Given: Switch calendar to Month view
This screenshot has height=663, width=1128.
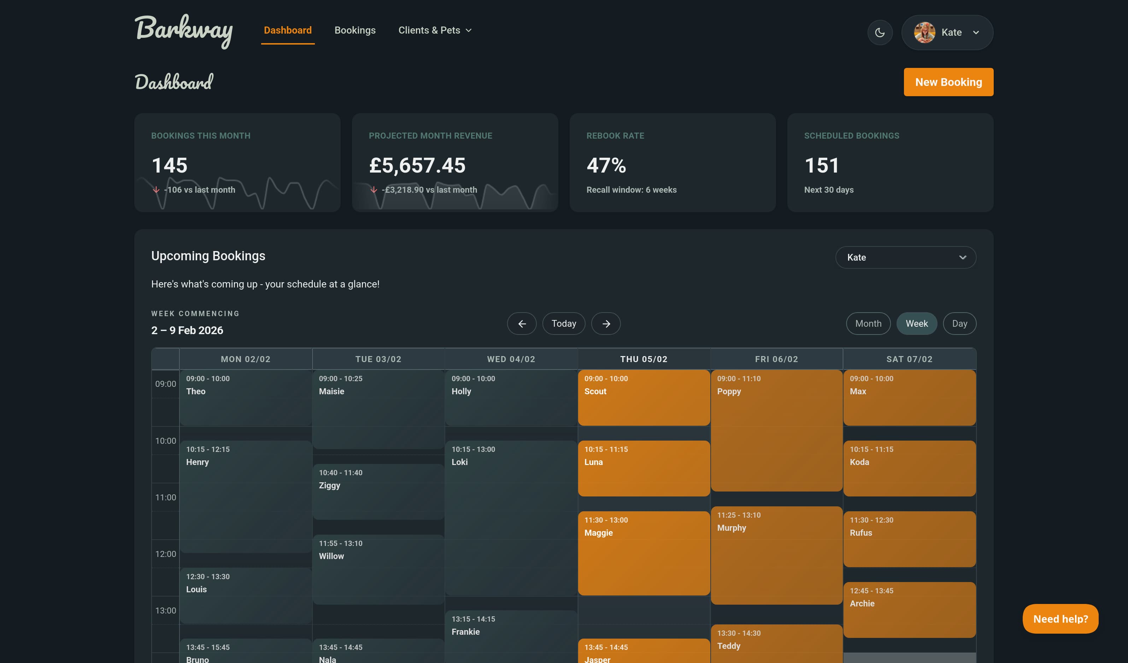Looking at the screenshot, I should coord(868,324).
